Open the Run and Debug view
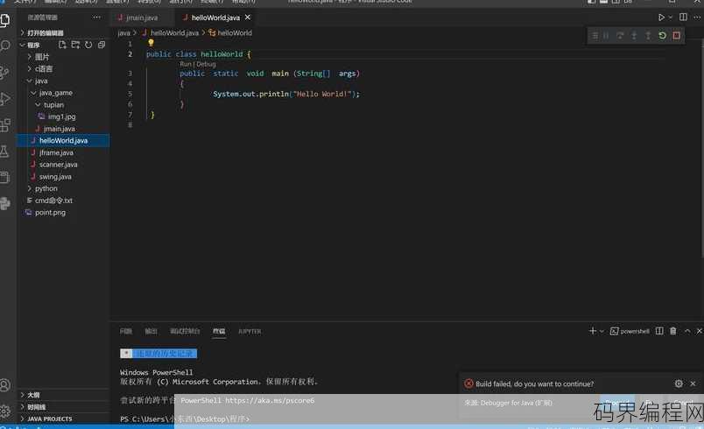Viewport: 704px width, 429px height. pos(5,99)
